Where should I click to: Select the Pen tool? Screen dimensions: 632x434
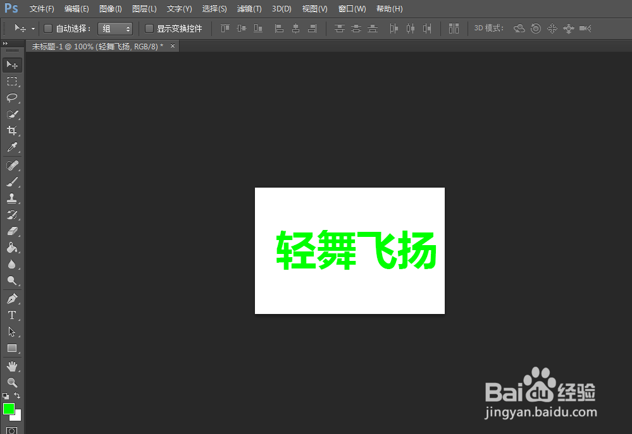(12, 299)
